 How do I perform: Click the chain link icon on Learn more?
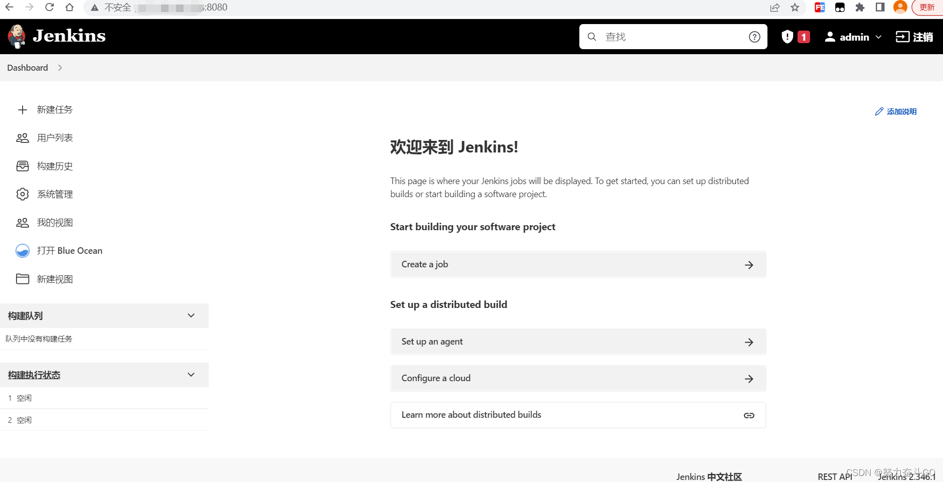tap(749, 415)
